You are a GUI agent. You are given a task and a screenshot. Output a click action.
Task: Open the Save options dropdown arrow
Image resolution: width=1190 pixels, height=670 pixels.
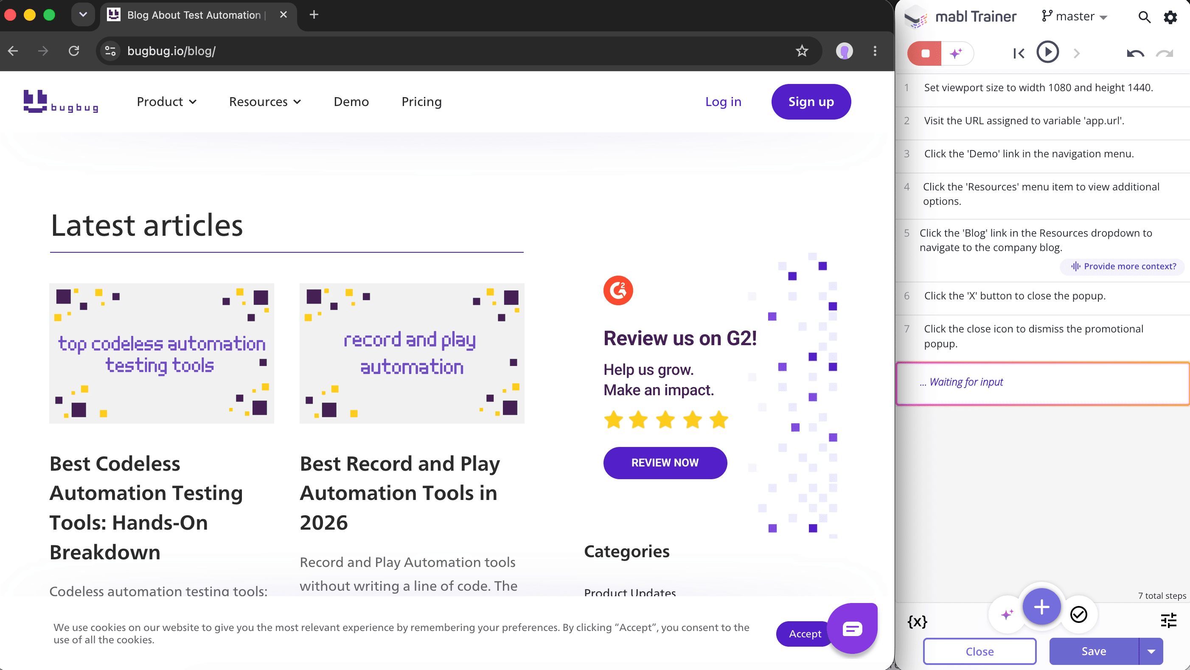(1151, 651)
